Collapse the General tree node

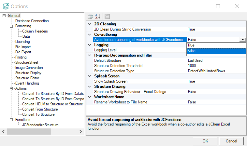click(x=4, y=16)
